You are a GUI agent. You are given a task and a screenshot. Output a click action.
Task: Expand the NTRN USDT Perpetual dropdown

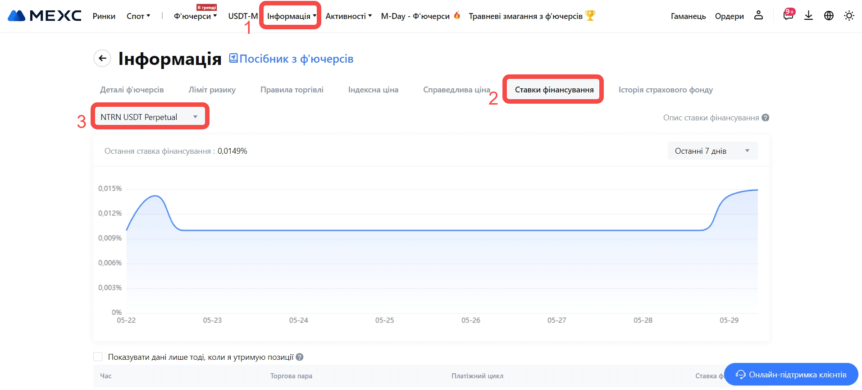coord(150,117)
